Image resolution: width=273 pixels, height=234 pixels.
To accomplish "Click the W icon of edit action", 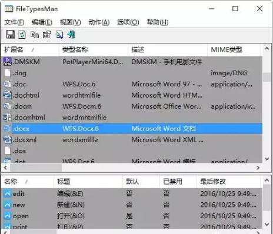I will click(x=7, y=193).
